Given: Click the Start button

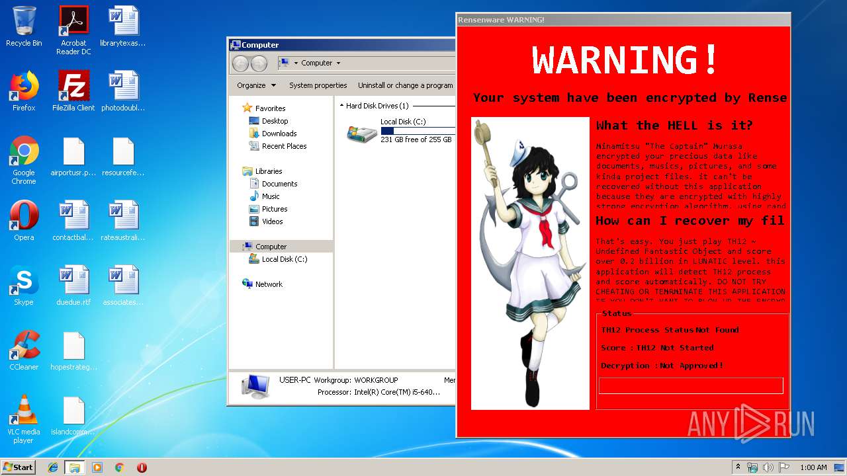Looking at the screenshot, I should point(18,467).
